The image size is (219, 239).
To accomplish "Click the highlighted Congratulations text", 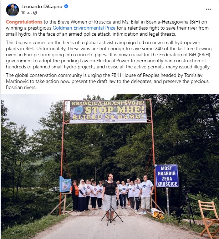I will pos(24,22).
